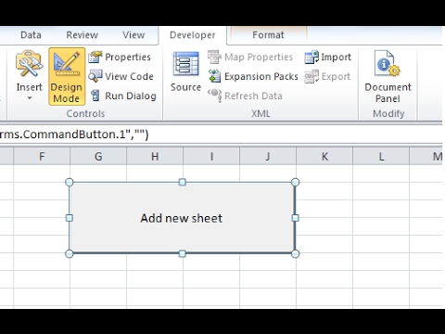The width and height of the screenshot is (445, 334).
Task: Click the button's left-middle resize handle
Action: point(70,218)
